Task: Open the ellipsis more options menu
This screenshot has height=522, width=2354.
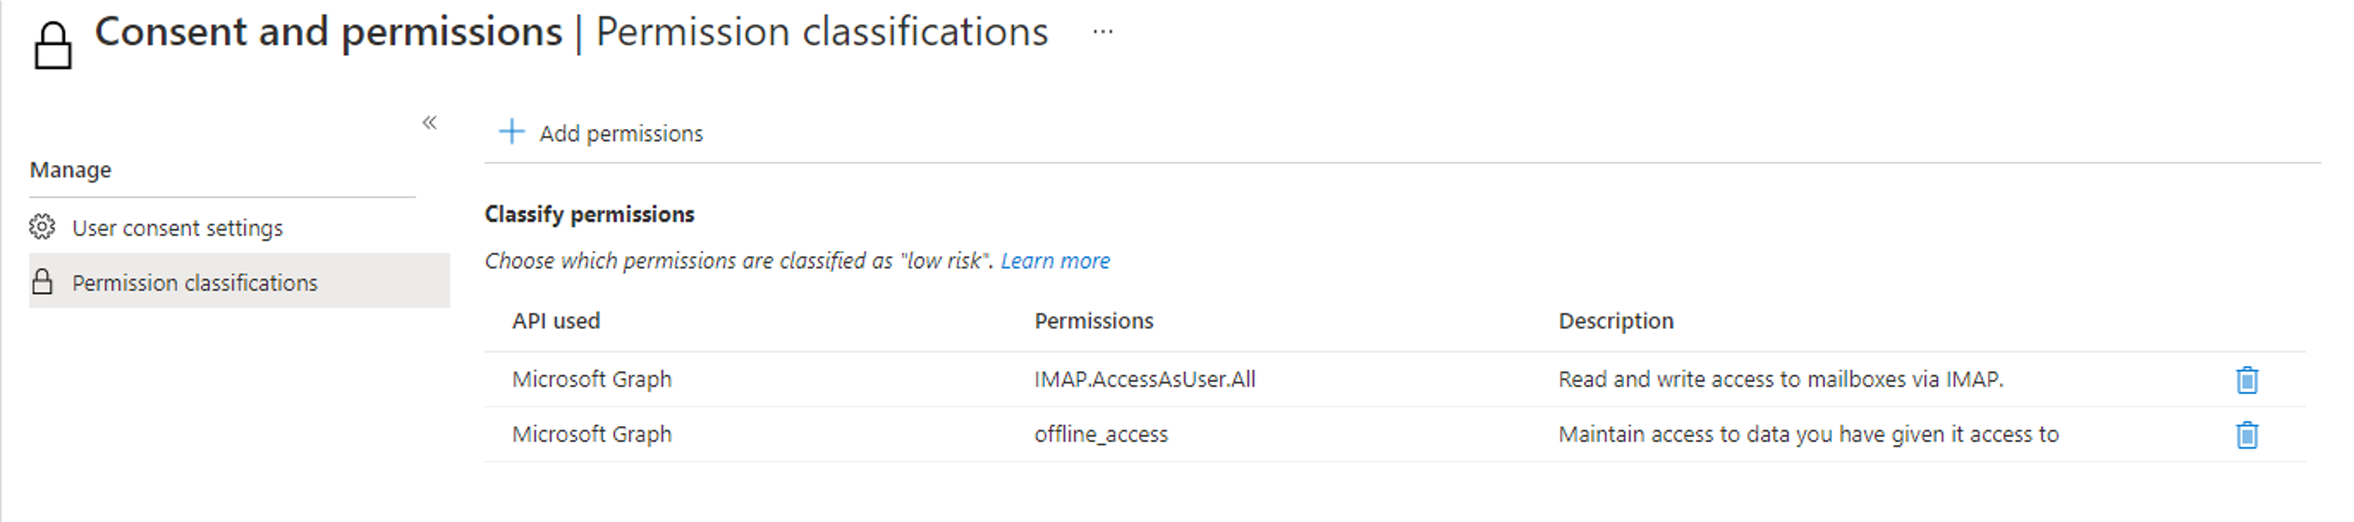Action: pos(1103,32)
